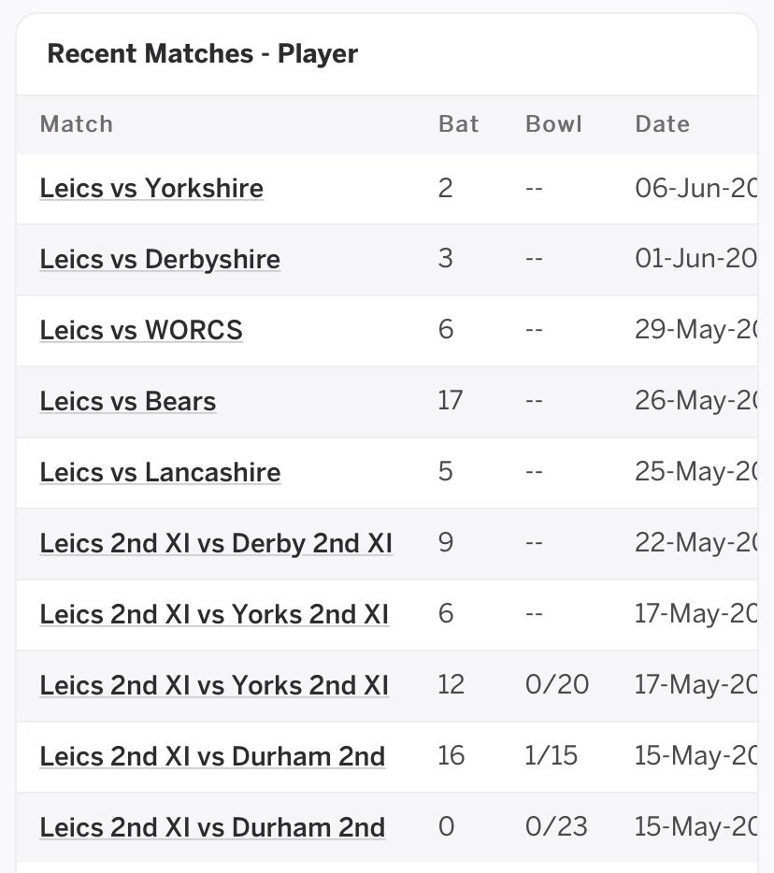Click the Recent Matches - Player heading
The image size is (774, 873).
[x=203, y=53]
